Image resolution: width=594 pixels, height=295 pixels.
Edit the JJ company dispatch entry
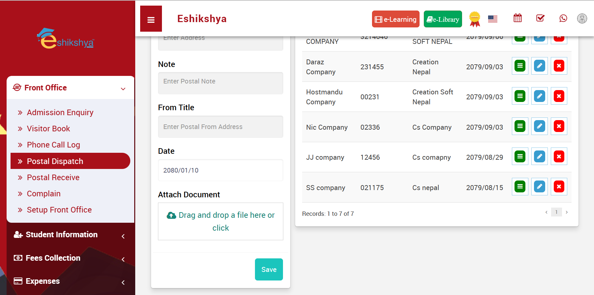click(x=539, y=156)
